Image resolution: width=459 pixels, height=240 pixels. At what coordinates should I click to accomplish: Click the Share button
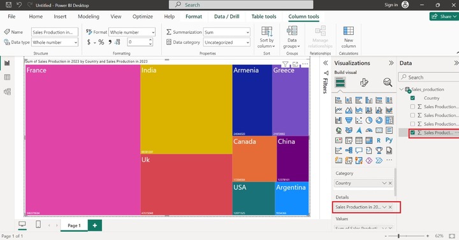coord(444,17)
